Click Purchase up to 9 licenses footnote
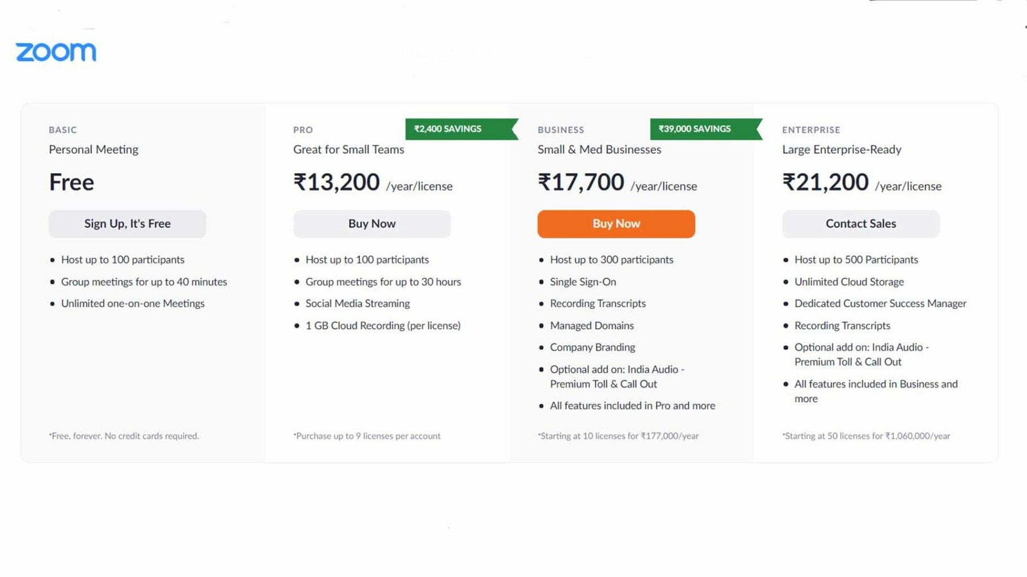This screenshot has width=1027, height=577. tap(367, 436)
